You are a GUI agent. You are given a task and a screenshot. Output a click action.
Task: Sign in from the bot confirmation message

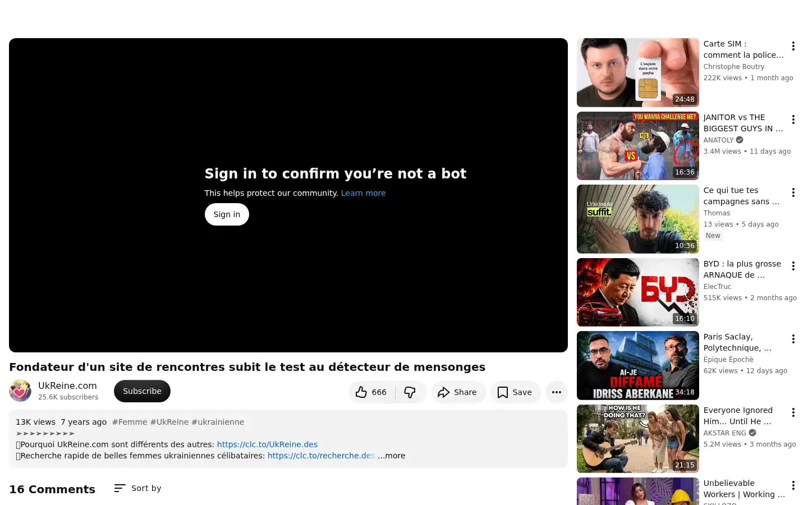(227, 214)
